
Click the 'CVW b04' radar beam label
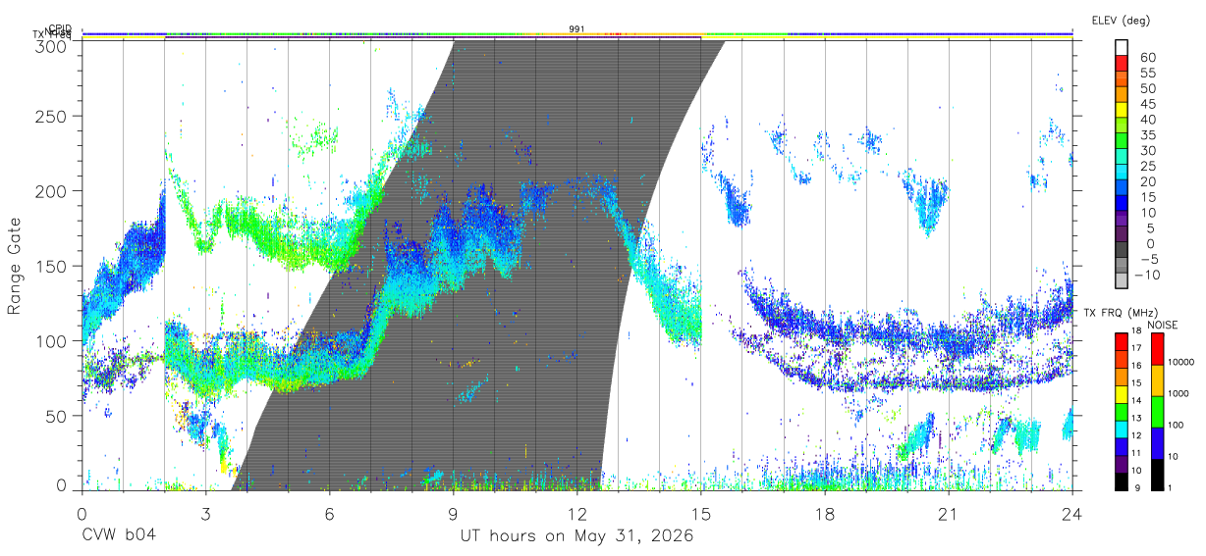[x=119, y=535]
